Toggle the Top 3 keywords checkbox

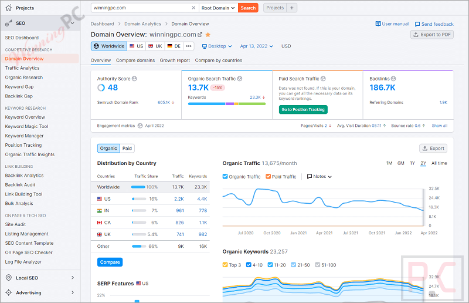[x=225, y=265]
